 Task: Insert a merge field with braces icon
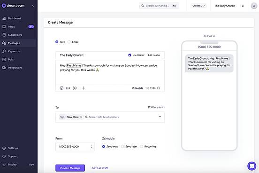[x=75, y=88]
